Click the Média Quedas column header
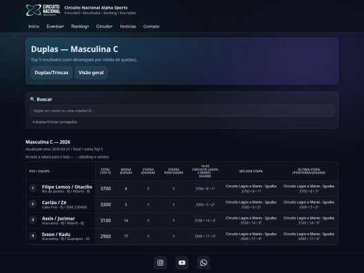This screenshot has height=273, width=364. [126, 171]
